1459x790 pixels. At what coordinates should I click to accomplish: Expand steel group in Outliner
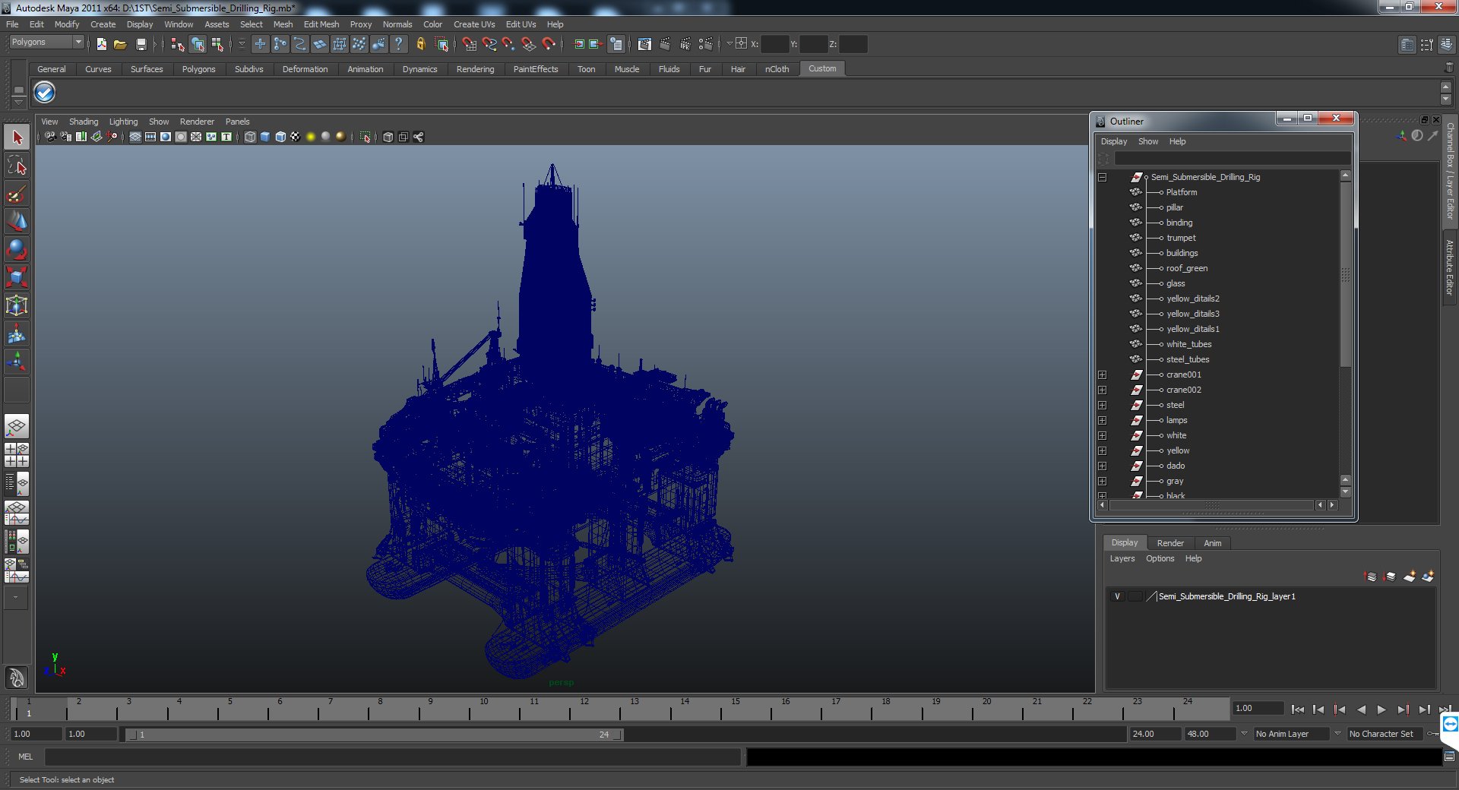click(x=1102, y=405)
